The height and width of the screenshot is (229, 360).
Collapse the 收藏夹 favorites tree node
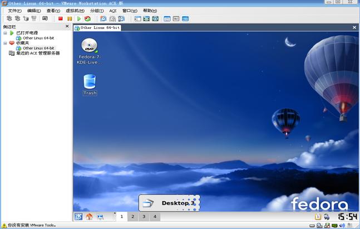click(5, 43)
